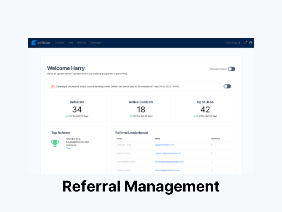Open the Referrals menu
The height and width of the screenshot is (212, 282).
(x=82, y=43)
